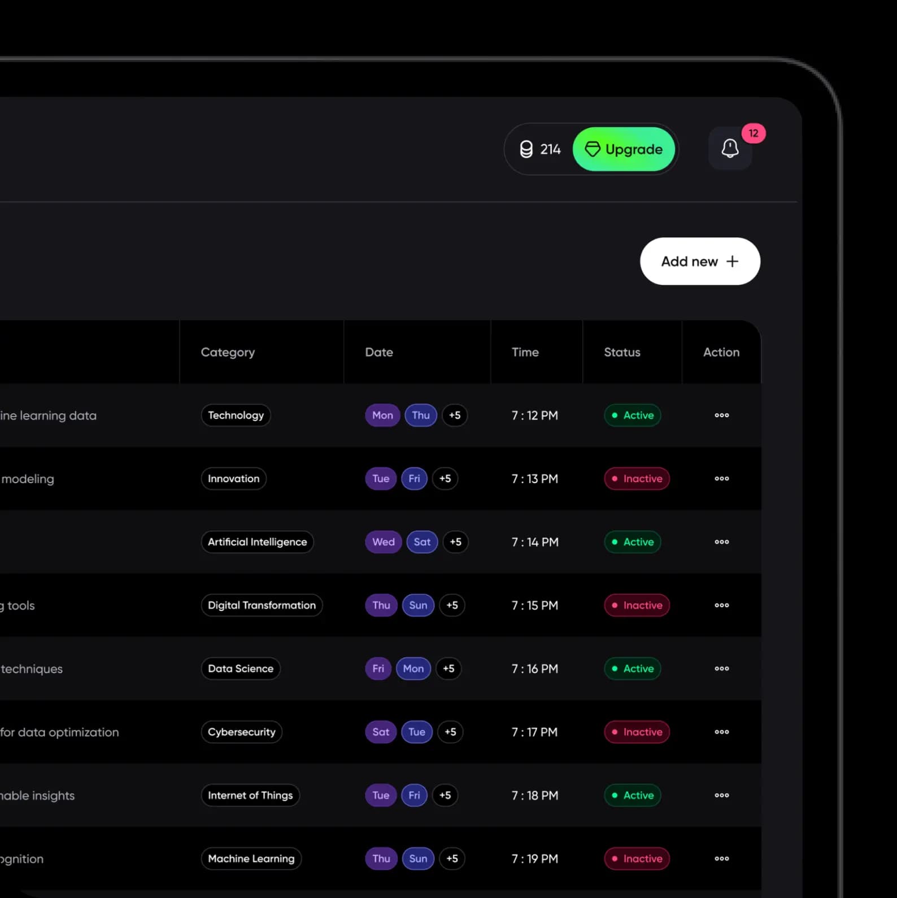Click the Innovation category tag
Image resolution: width=897 pixels, height=898 pixels.
click(x=233, y=479)
